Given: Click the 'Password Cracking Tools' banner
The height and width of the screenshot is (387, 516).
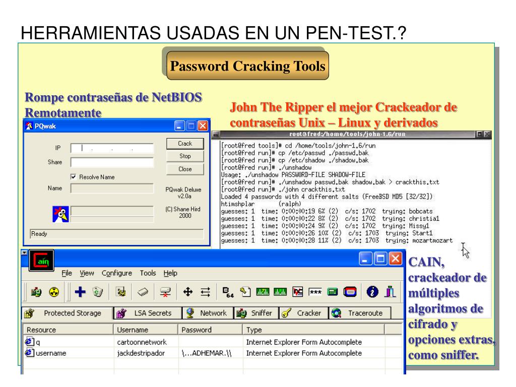Looking at the screenshot, I should point(247,66).
